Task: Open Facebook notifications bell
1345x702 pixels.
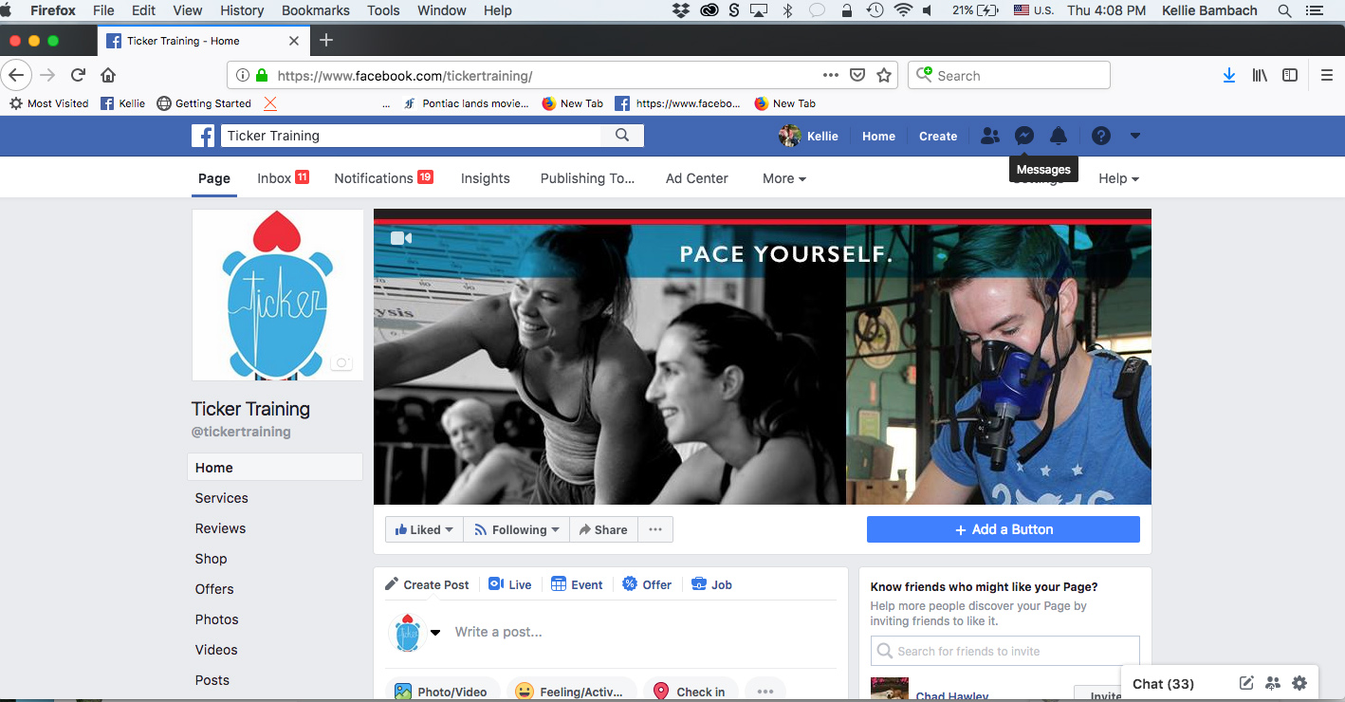Action: [x=1059, y=136]
